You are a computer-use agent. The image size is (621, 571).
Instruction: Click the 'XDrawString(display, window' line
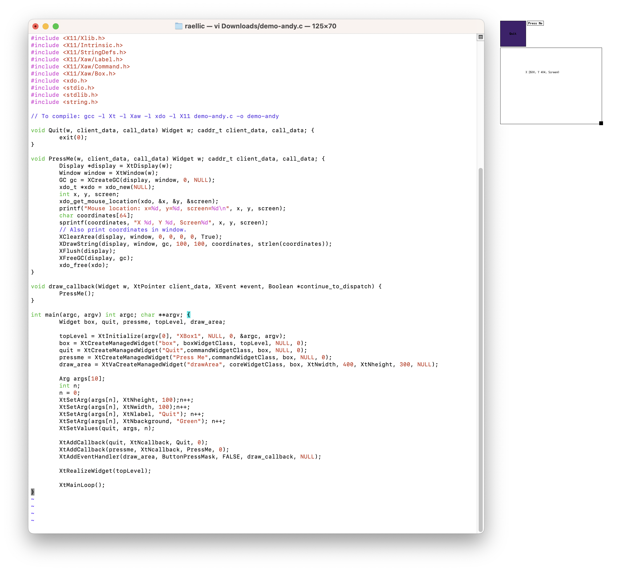(196, 244)
